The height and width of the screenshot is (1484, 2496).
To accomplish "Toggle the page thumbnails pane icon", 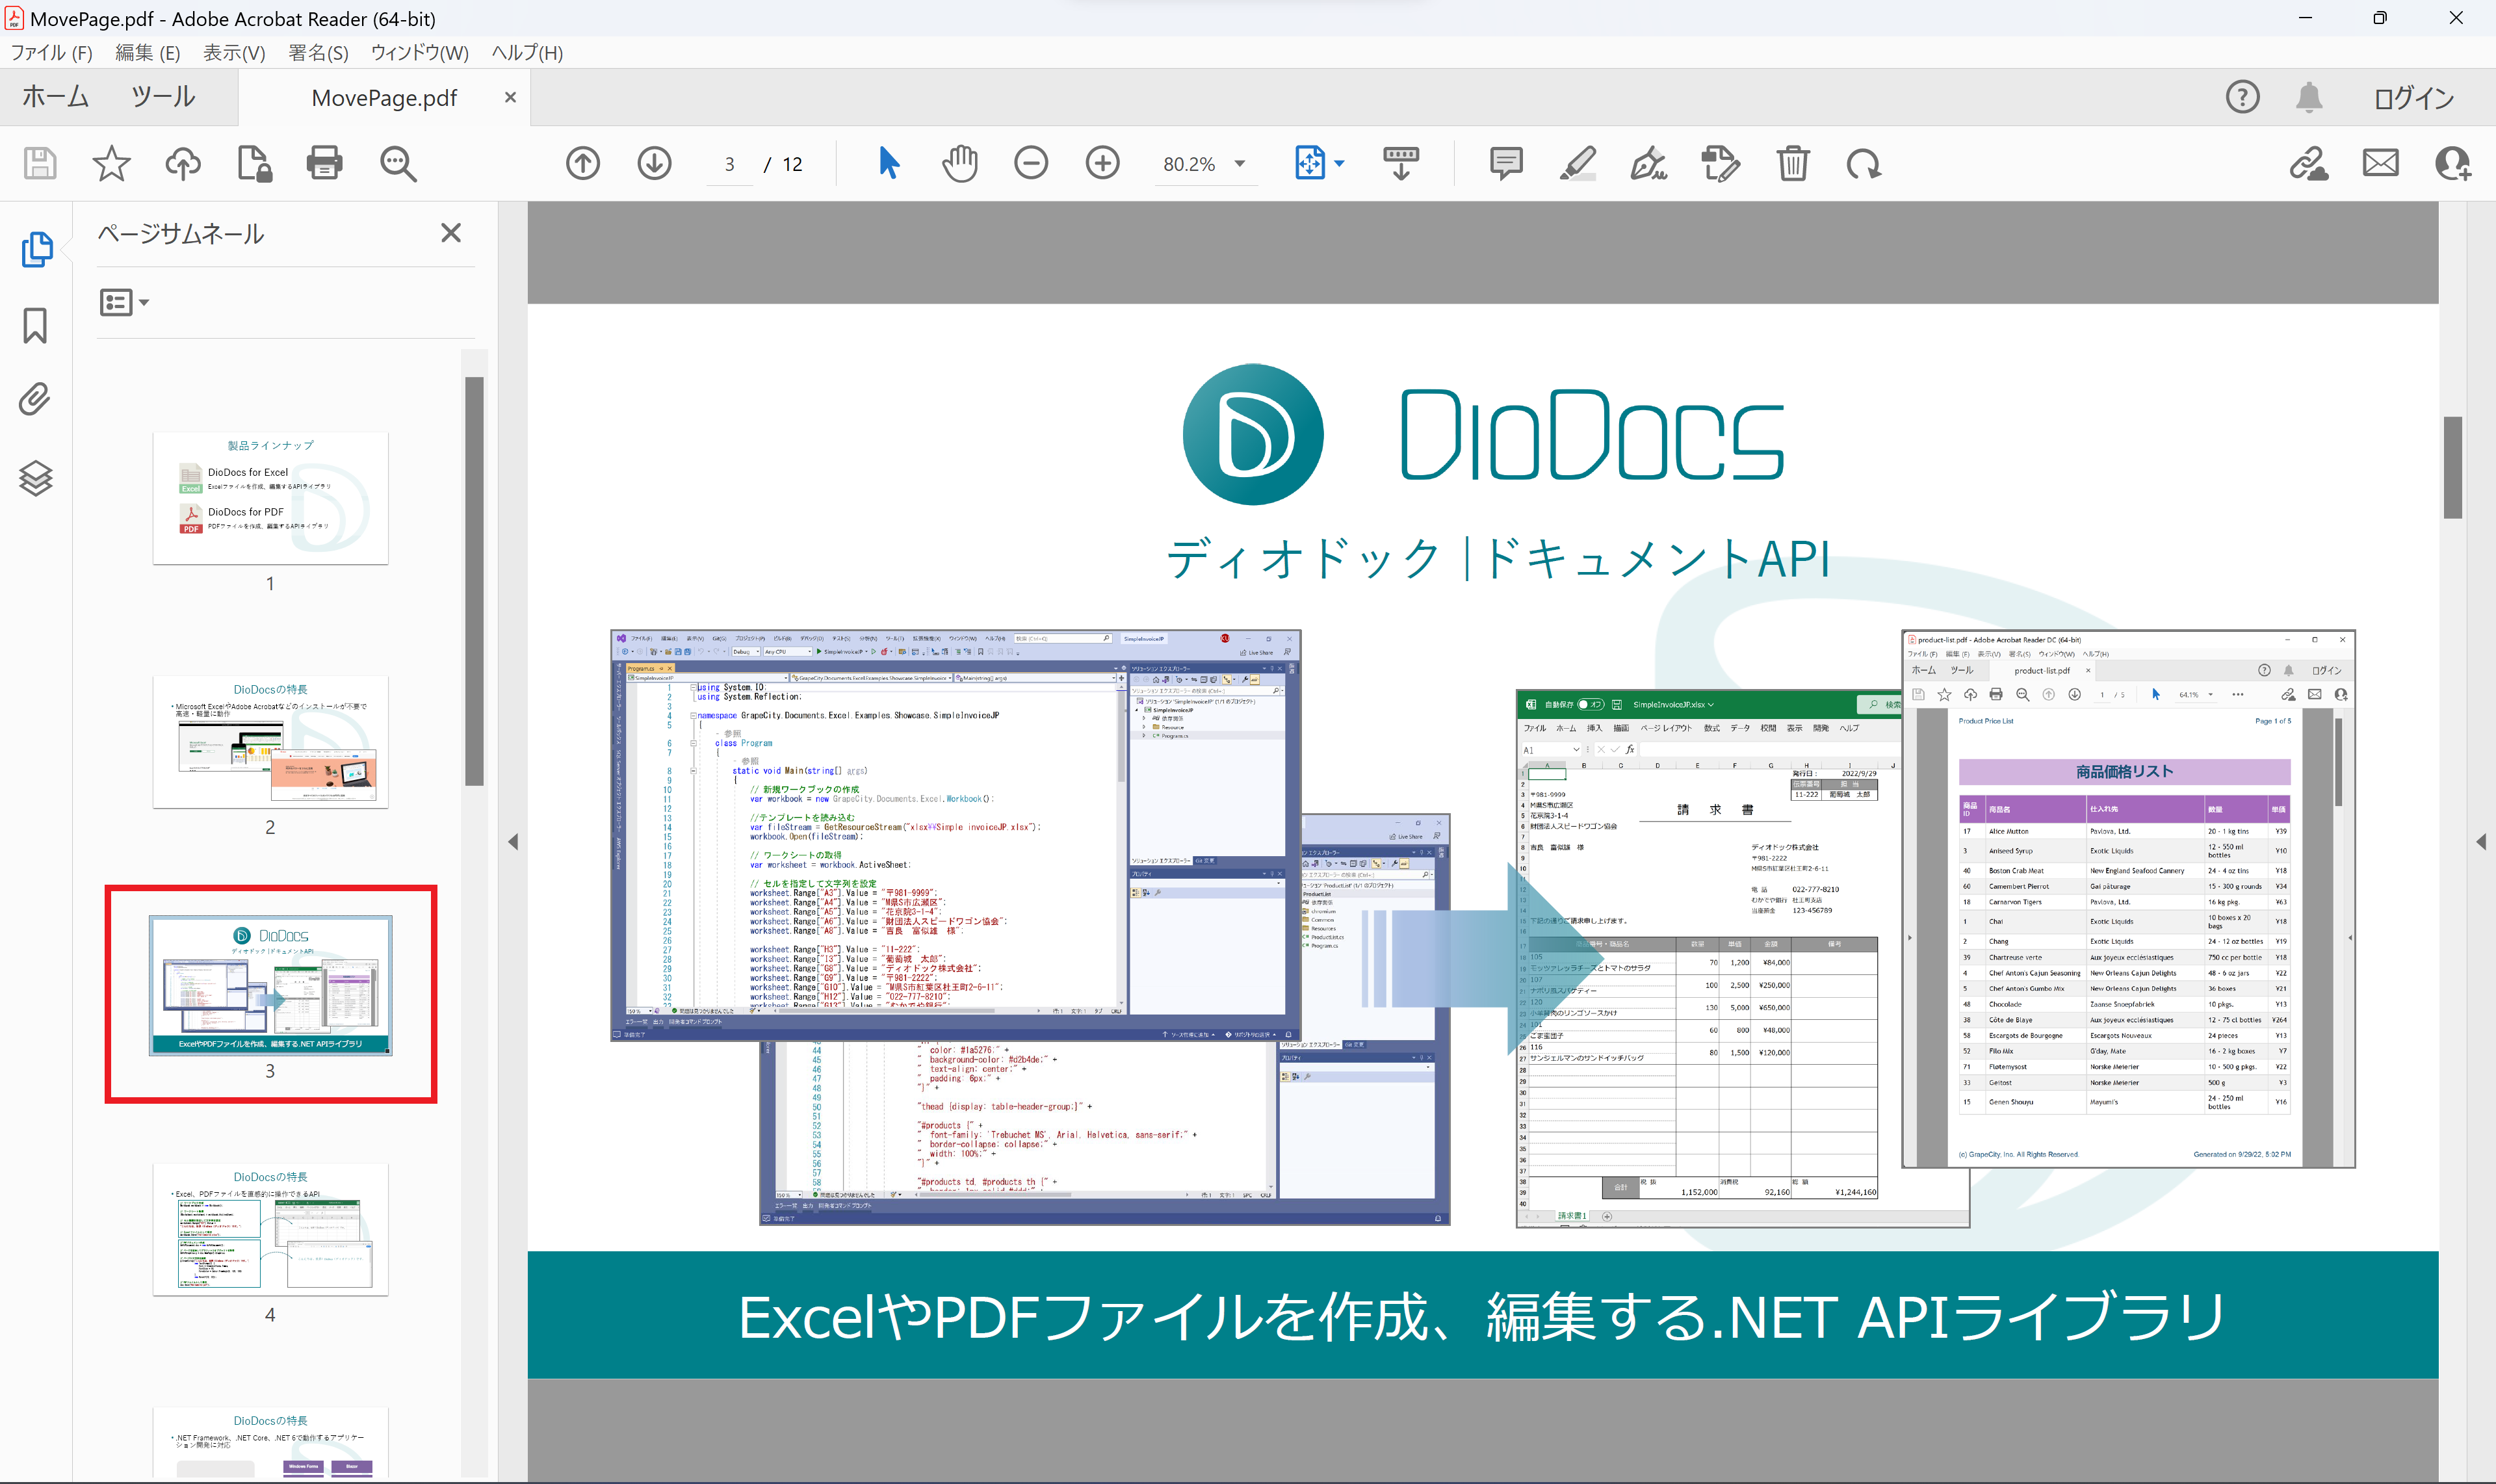I will 37,249.
